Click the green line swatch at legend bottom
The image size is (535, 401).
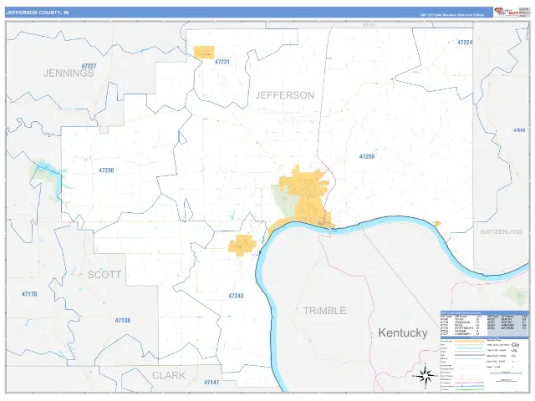tap(469, 389)
